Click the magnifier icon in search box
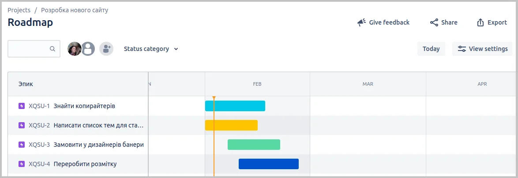 [52, 49]
